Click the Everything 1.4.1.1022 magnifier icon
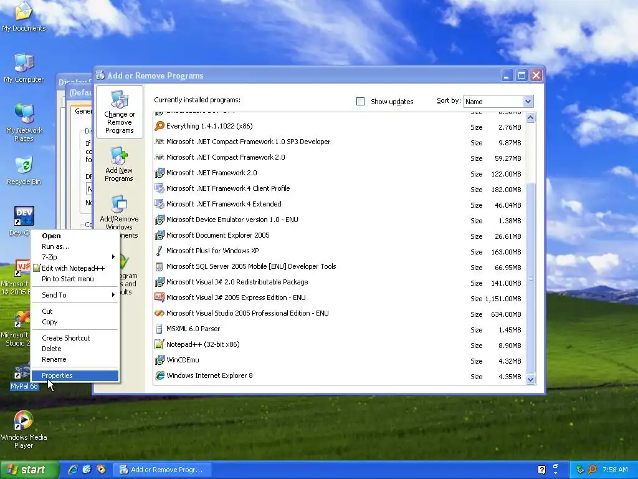This screenshot has height=479, width=638. [x=159, y=126]
